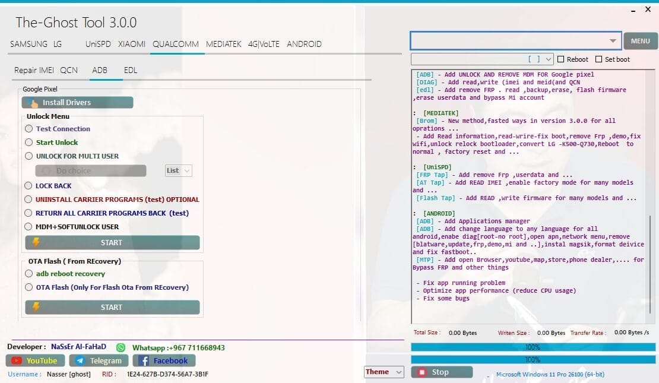Click the MENU button
This screenshot has width=659, height=383.
click(640, 41)
